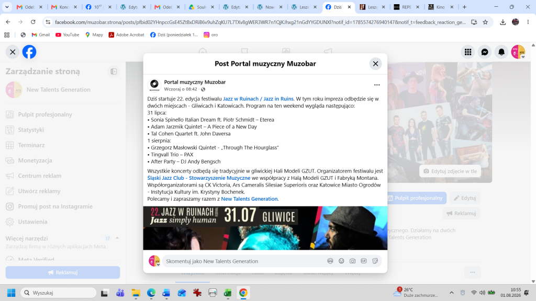Open the tab search dropdown arrow
This screenshot has width=536, height=301.
click(7, 7)
